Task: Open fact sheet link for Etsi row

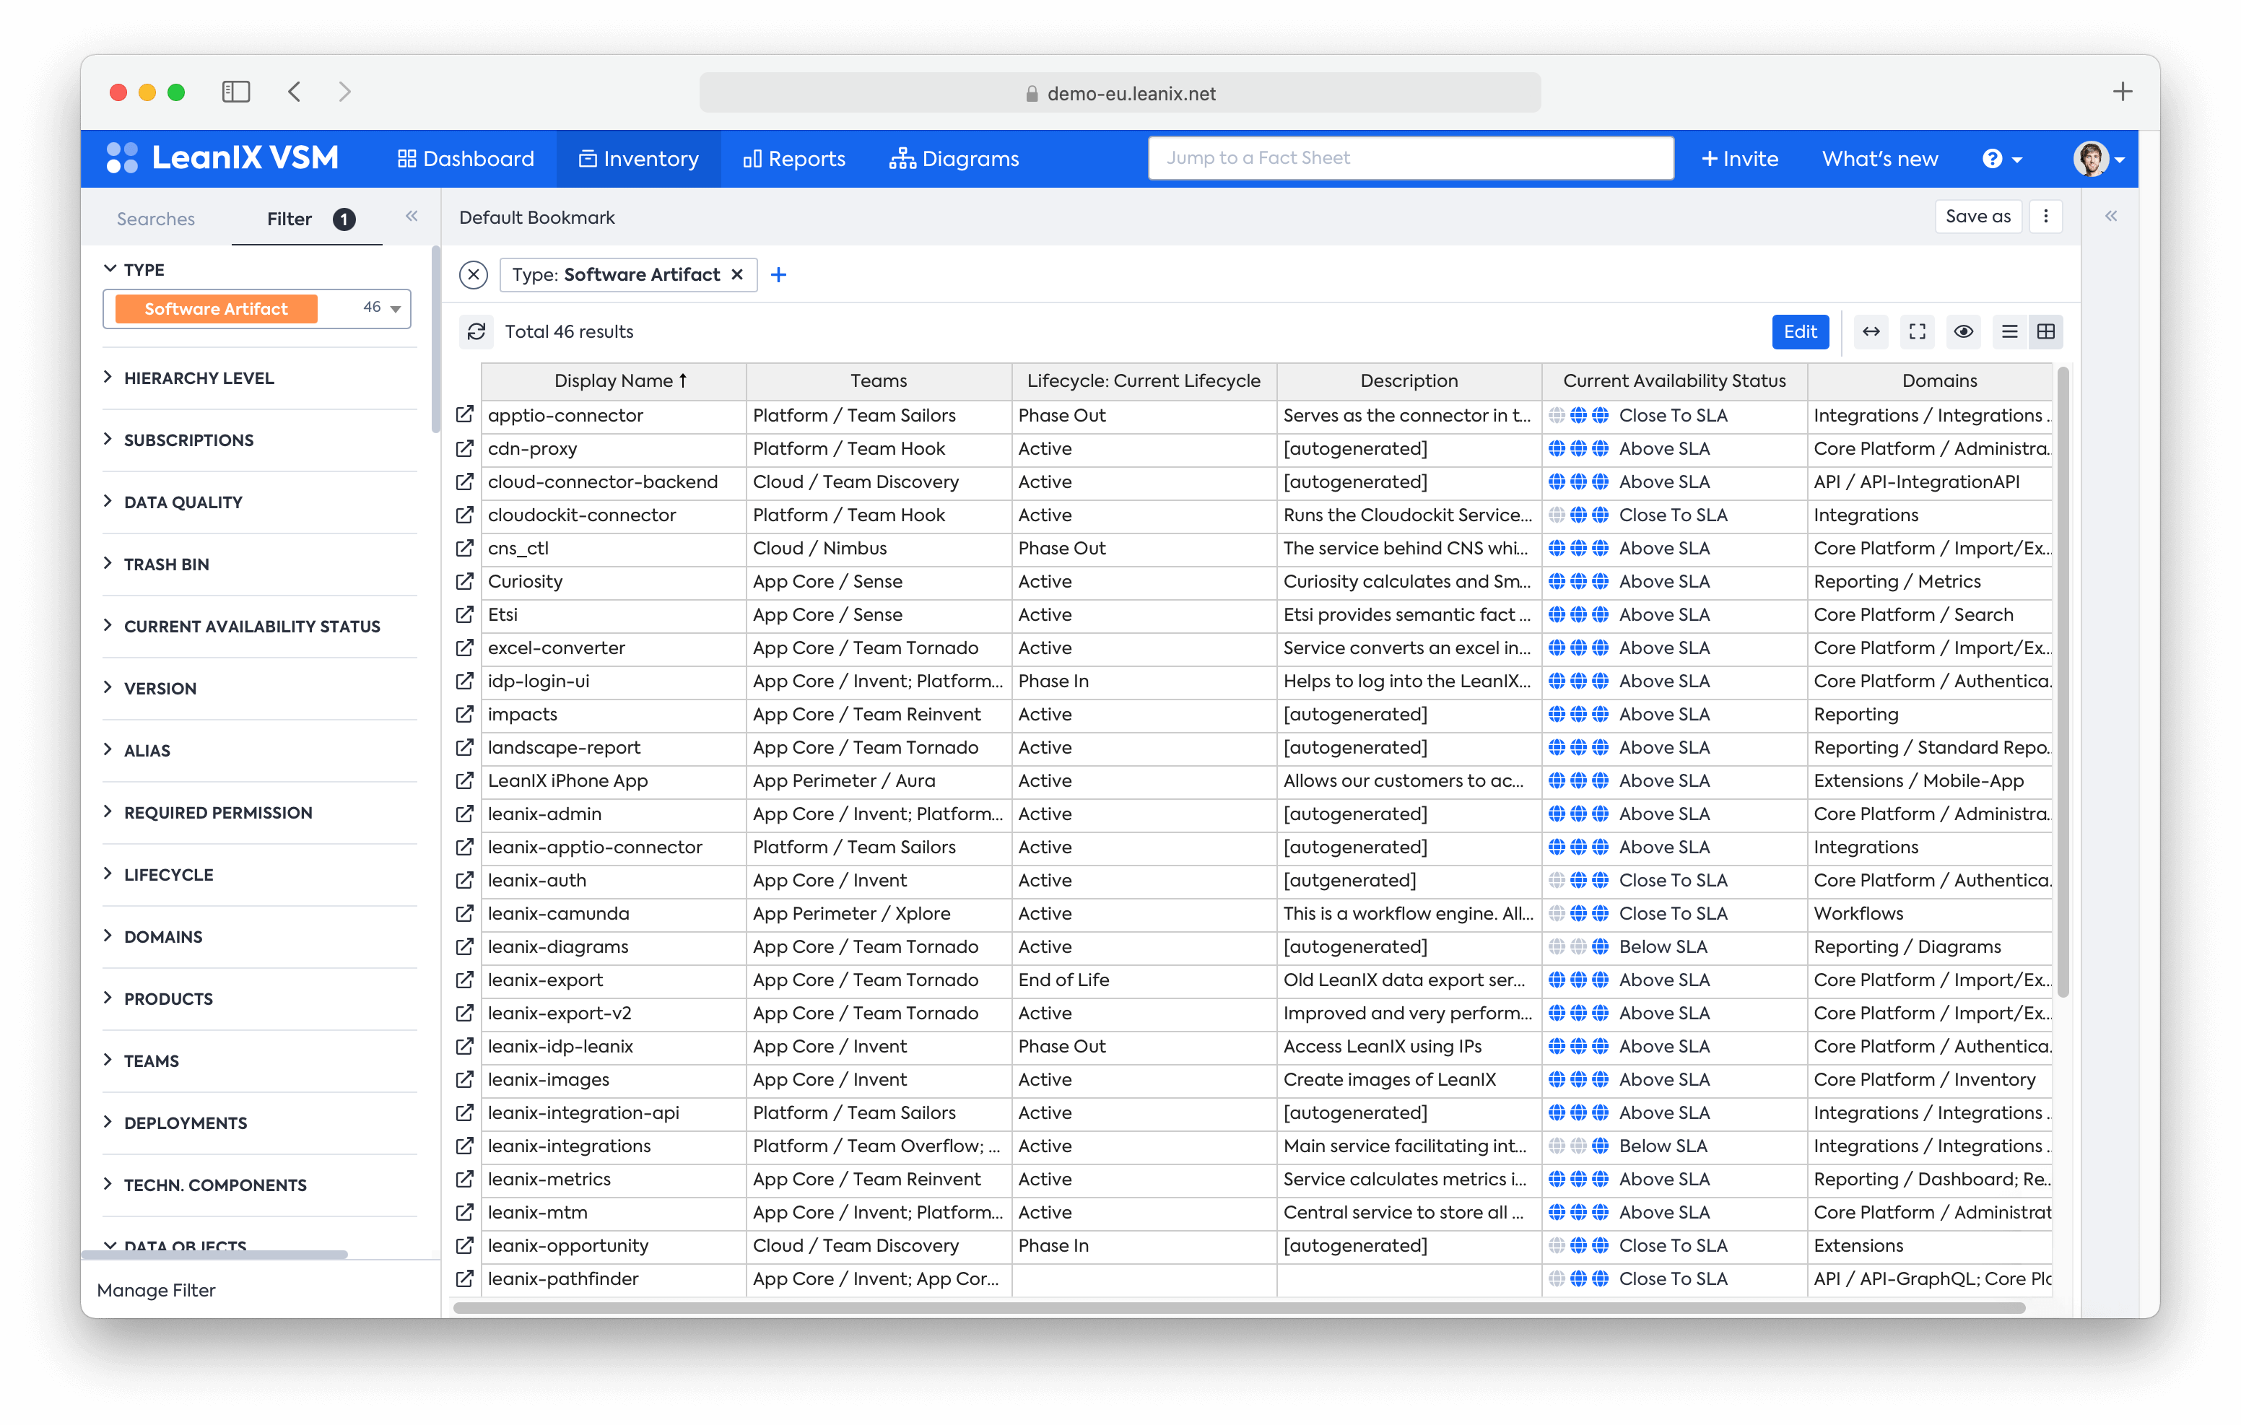Action: tap(464, 614)
